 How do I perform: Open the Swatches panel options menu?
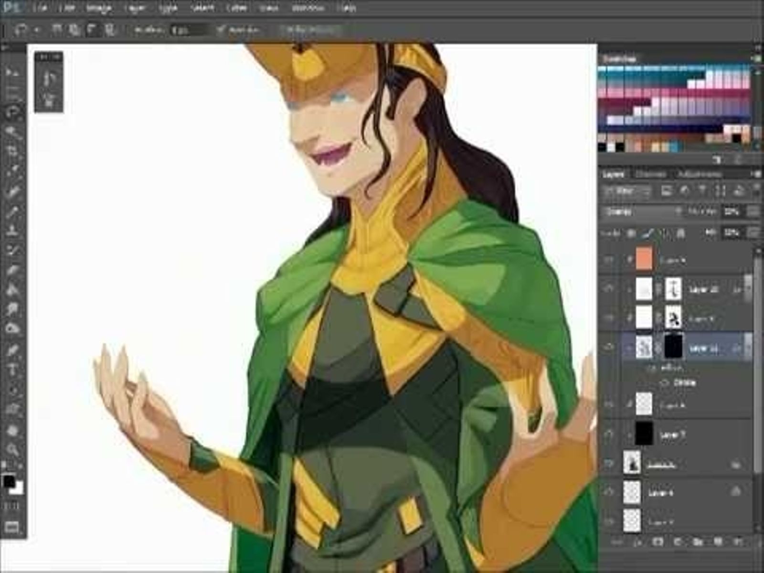756,58
